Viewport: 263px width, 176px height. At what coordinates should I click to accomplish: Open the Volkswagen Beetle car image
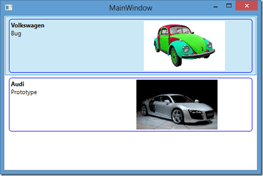[184, 46]
